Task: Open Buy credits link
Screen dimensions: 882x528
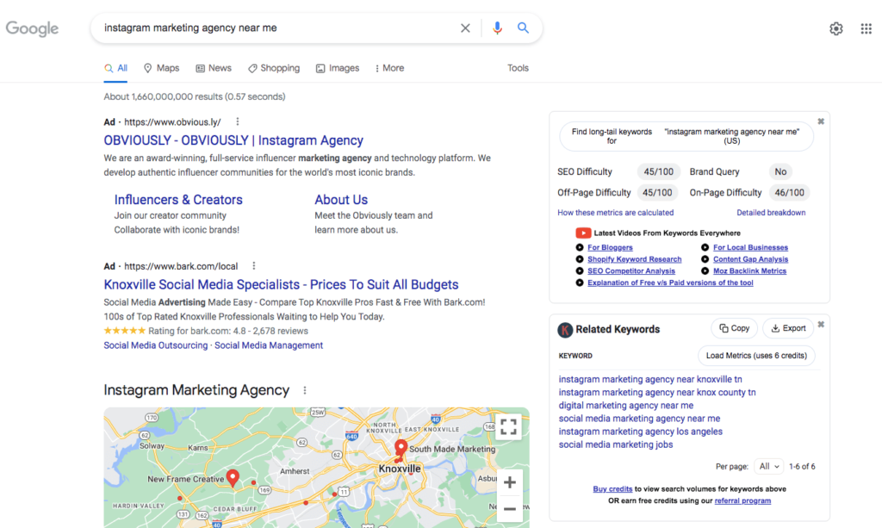Action: pos(612,489)
